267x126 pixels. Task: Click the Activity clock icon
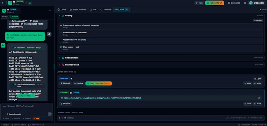point(63,16)
